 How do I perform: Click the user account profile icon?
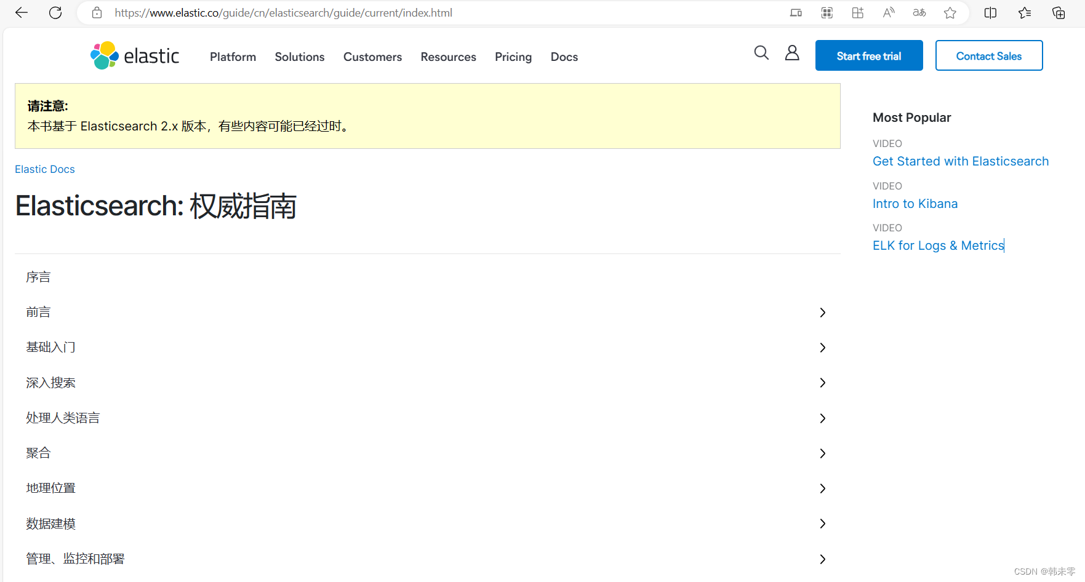tap(792, 54)
